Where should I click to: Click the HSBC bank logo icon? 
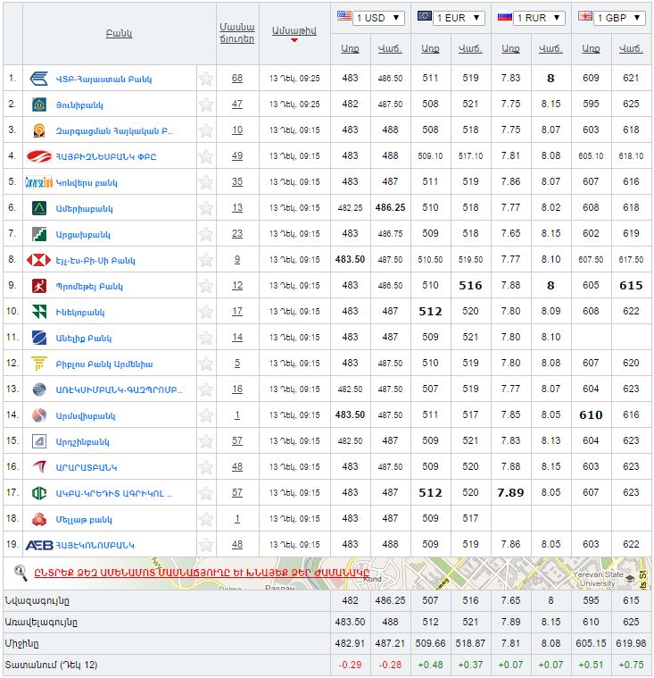(x=39, y=260)
